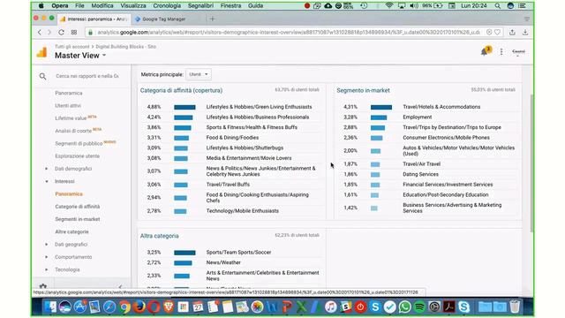Open Spotify from the Dock

pyautogui.click(x=419, y=307)
